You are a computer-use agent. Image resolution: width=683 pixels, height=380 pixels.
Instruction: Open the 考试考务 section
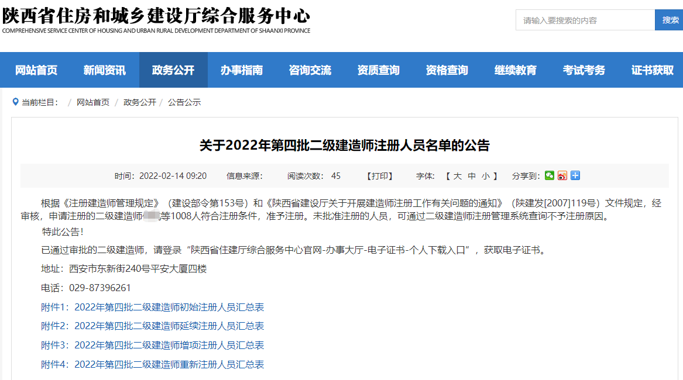pyautogui.click(x=584, y=70)
